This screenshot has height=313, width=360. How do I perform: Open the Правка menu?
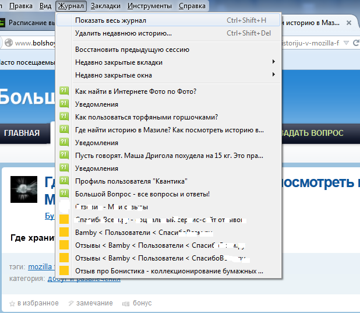point(20,6)
